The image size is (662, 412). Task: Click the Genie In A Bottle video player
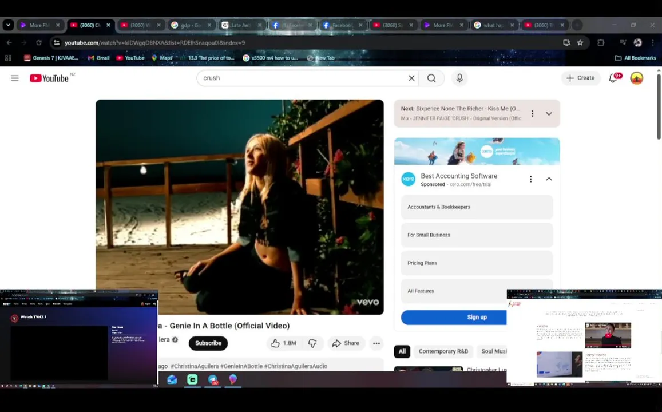click(x=239, y=207)
